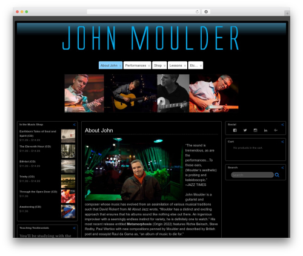This screenshot has width=303, height=256.
Task: Open the Shop menu
Action: [159, 65]
